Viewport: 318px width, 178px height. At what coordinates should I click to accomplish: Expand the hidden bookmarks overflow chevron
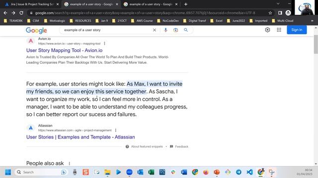312,21
